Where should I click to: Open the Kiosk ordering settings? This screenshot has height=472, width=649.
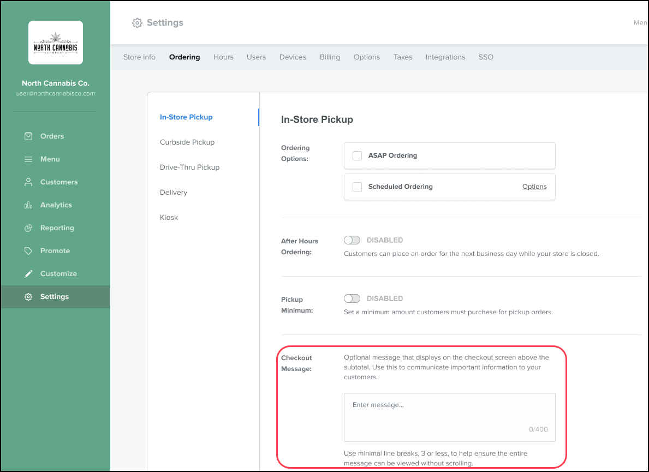[x=169, y=218]
